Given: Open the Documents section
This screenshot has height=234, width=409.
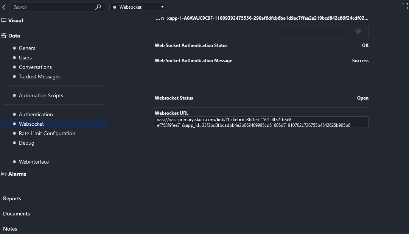Looking at the screenshot, I should 16,214.
